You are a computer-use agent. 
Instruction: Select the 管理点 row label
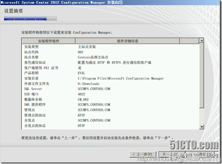(x=29, y=110)
